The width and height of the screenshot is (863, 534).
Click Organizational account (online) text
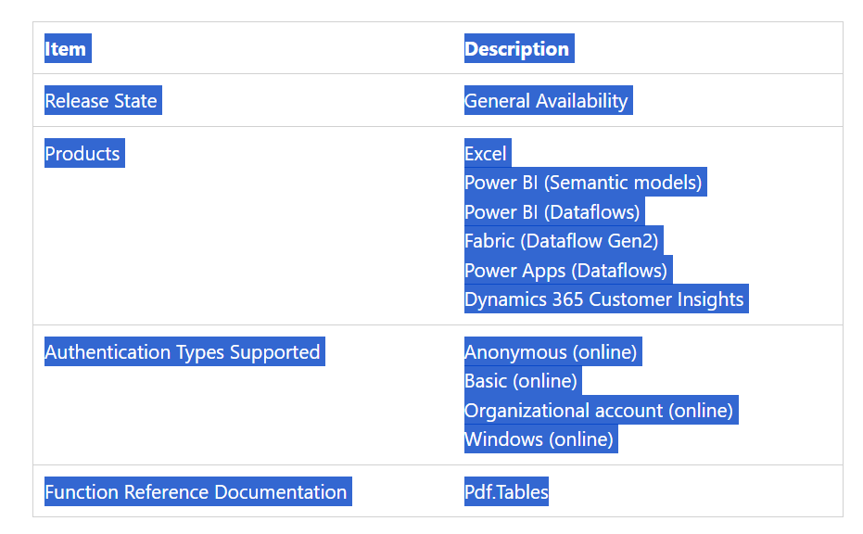[599, 411]
